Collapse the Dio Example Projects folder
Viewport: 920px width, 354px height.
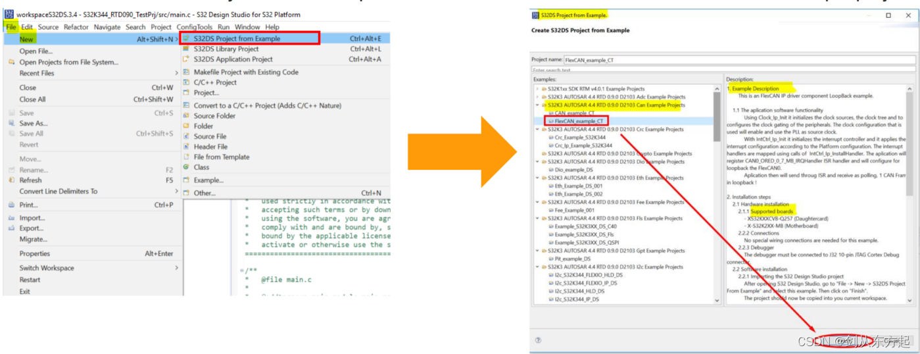pos(537,161)
